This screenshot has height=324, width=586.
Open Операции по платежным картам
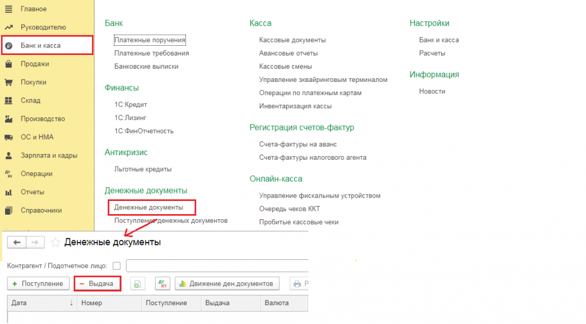point(311,93)
